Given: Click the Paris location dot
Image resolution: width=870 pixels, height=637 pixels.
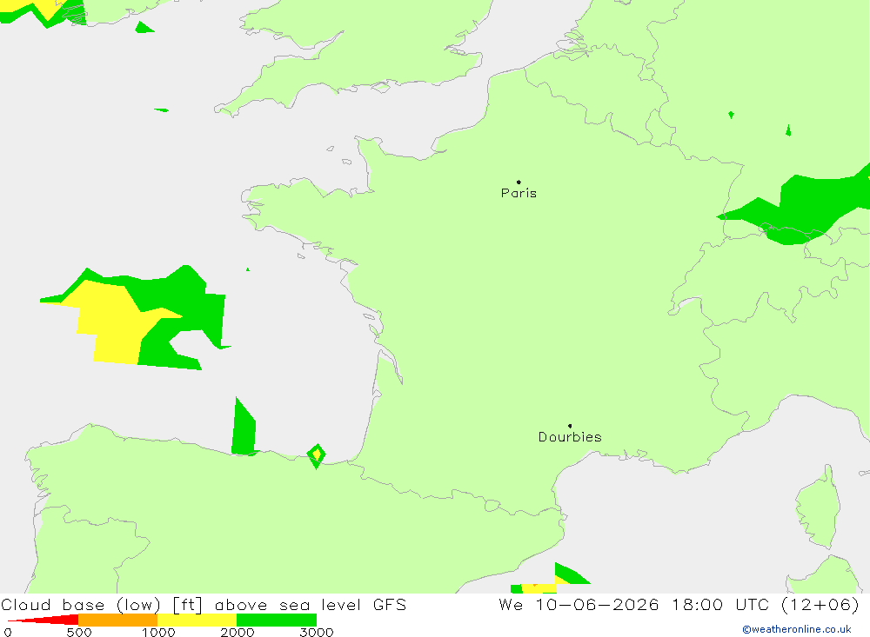Looking at the screenshot, I should (x=519, y=182).
